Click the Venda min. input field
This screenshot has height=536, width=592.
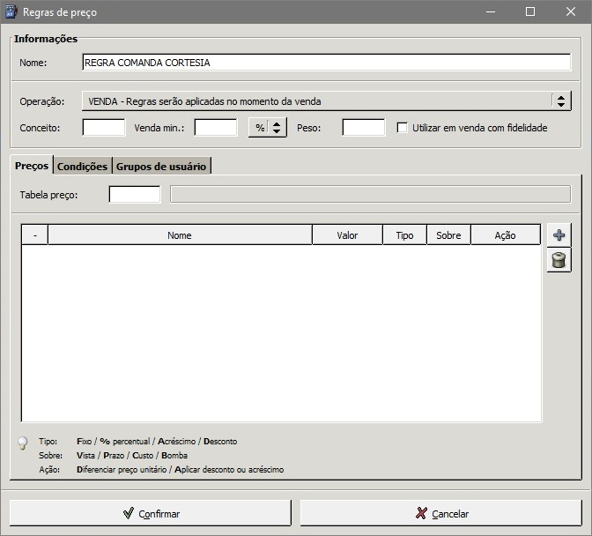(x=216, y=128)
